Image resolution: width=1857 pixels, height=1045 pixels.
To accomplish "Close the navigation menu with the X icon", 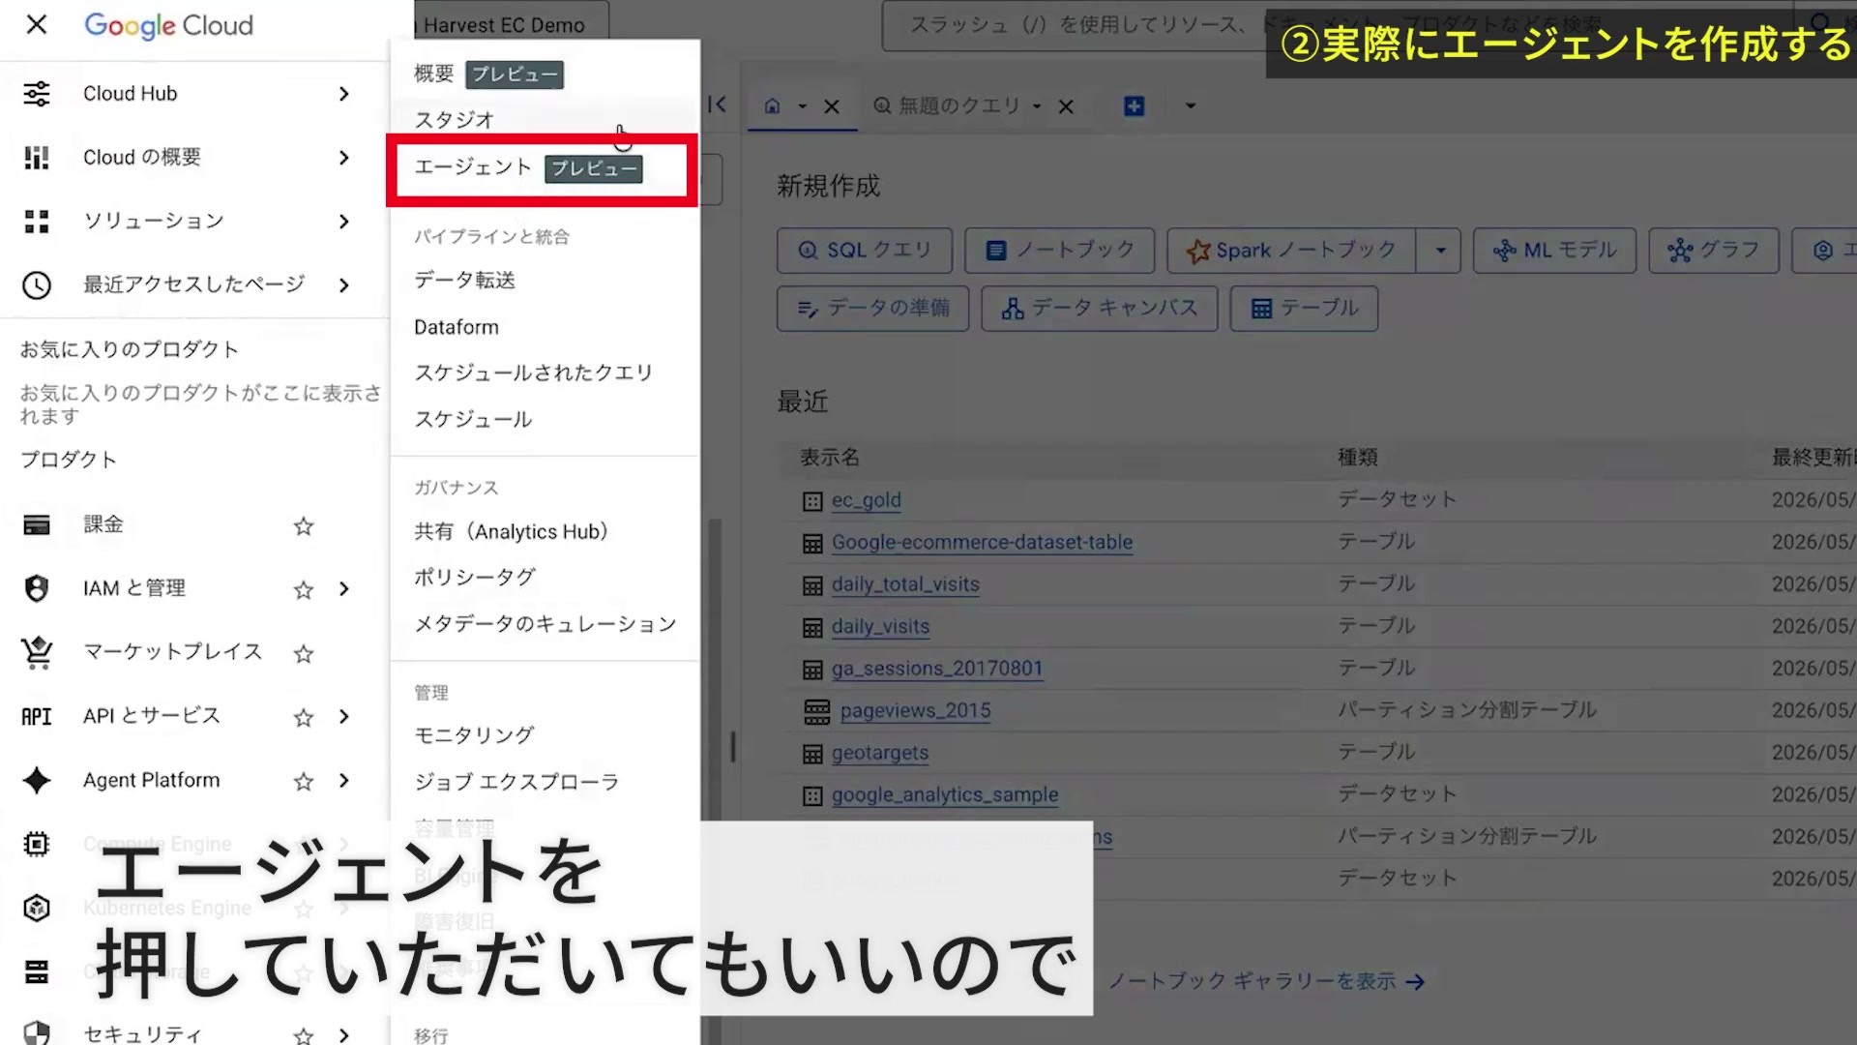I will coord(37,24).
